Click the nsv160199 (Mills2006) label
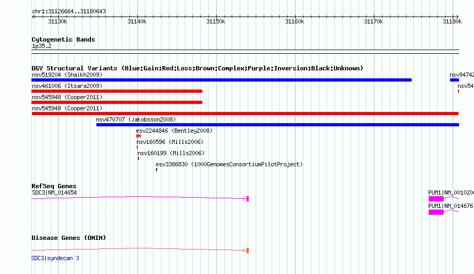 point(171,153)
